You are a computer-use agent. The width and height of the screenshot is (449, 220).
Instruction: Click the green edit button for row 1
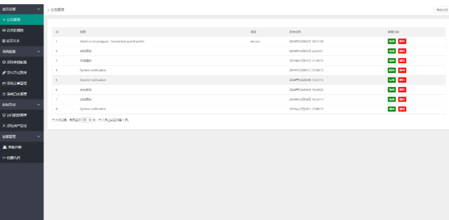pyautogui.click(x=392, y=41)
